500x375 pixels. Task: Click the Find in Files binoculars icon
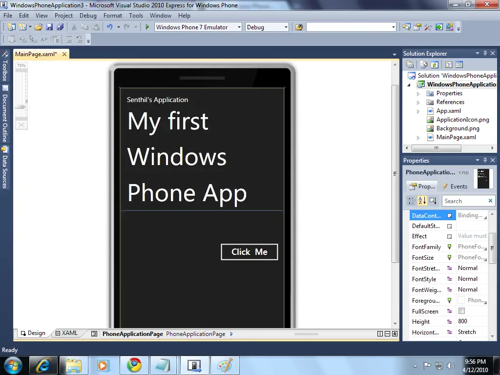[299, 27]
